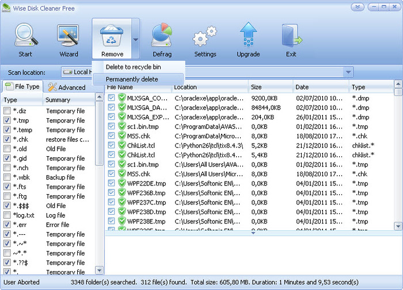Image resolution: width=403 pixels, height=290 pixels.
Task: Uncheck the MLXSGA_DA file checkbox
Action: (111, 107)
